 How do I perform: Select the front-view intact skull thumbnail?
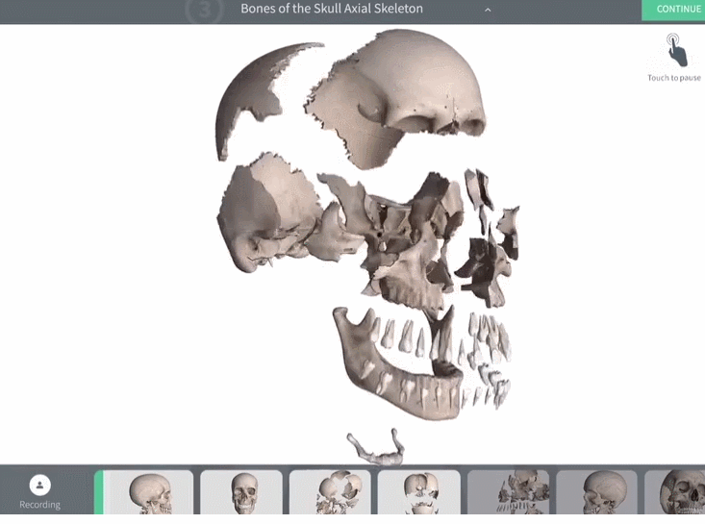point(241,492)
